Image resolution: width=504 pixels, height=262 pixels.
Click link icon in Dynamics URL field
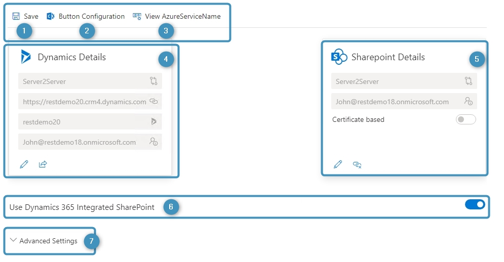[x=153, y=101]
